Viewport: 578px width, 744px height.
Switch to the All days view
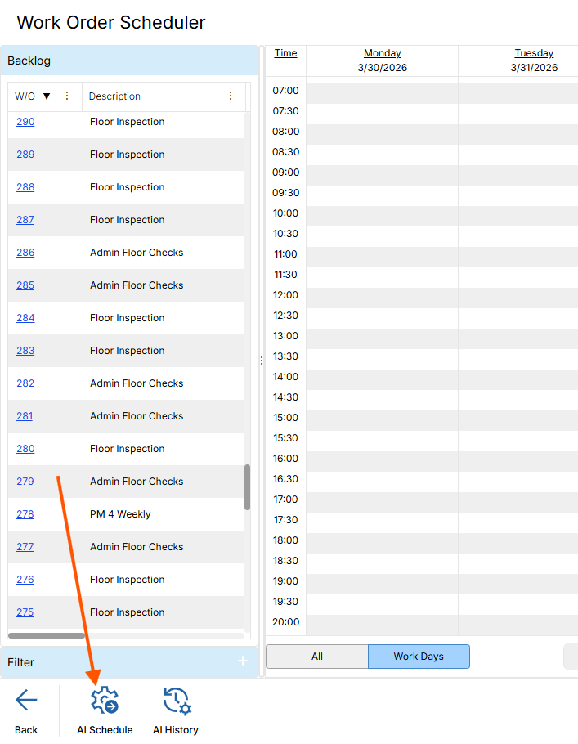tap(317, 657)
